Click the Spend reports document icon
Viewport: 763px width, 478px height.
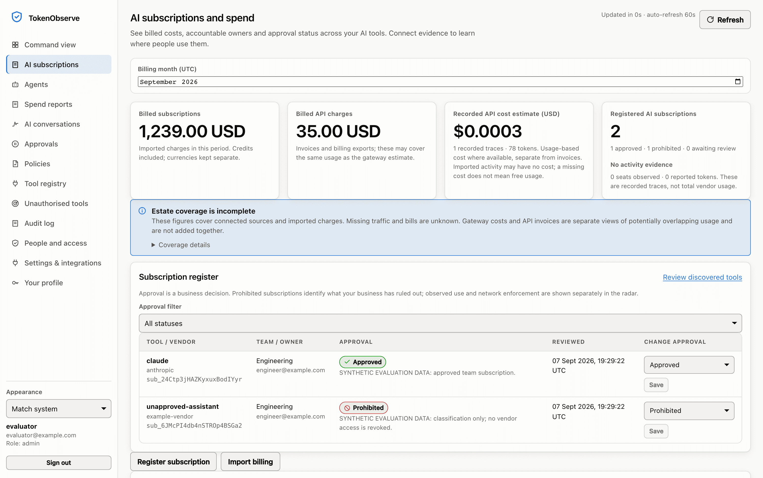click(x=15, y=104)
